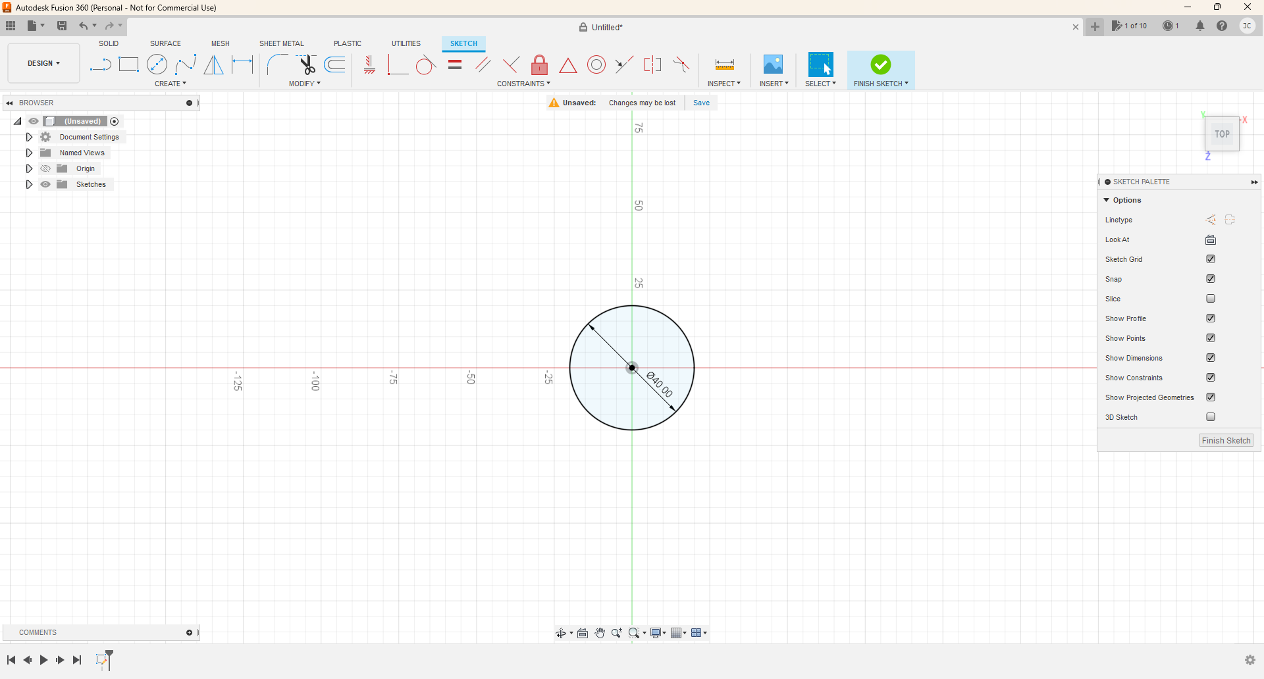Apply Parallel constraint
The height and width of the screenshot is (679, 1264).
coord(483,64)
